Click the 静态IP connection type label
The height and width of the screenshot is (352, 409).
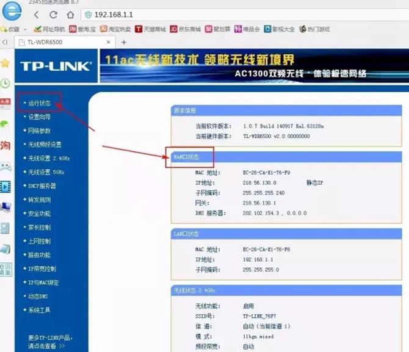314,183
